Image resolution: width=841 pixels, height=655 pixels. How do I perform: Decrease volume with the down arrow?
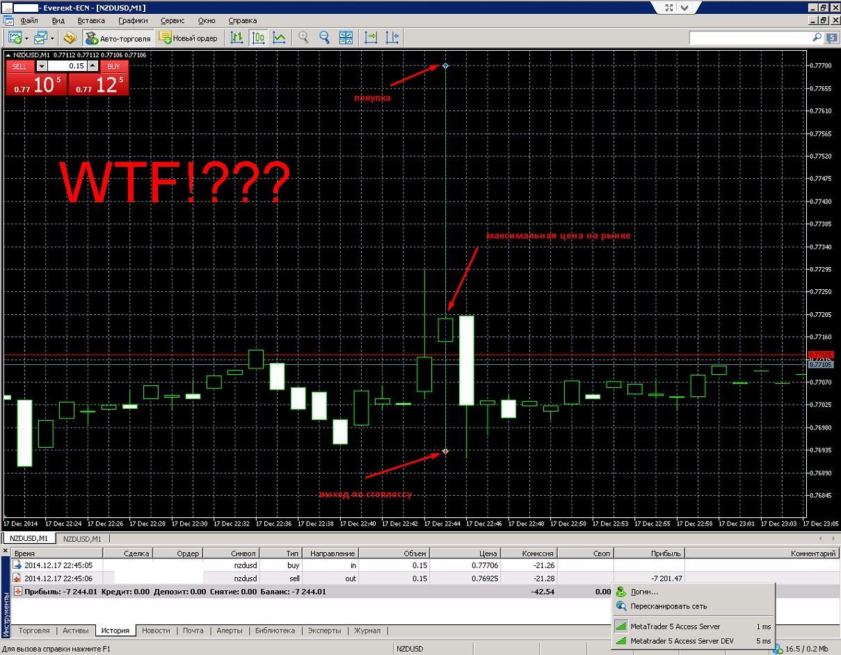click(x=41, y=67)
